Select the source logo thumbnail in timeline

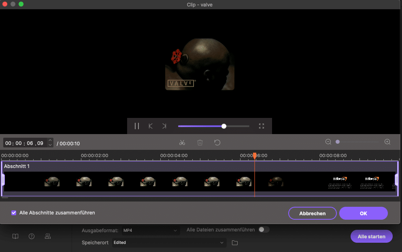pyautogui.click(x=340, y=182)
